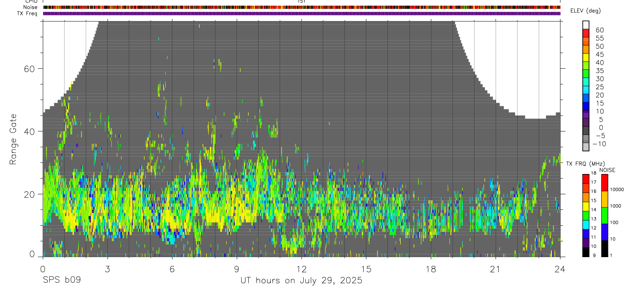Viewport: 630px width, 291px height.
Task: Select the 3 UT hour tick label
Action: point(107,269)
